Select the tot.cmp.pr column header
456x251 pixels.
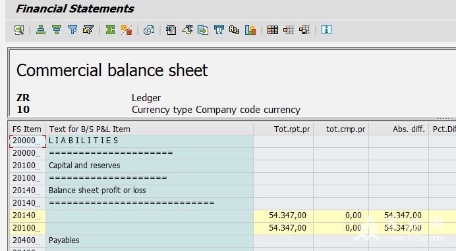(x=341, y=129)
